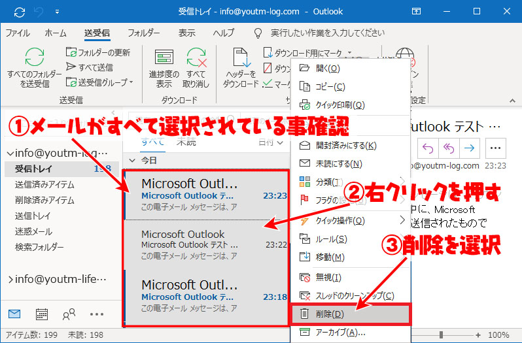Open 送信トレイ folder

pos(33,216)
